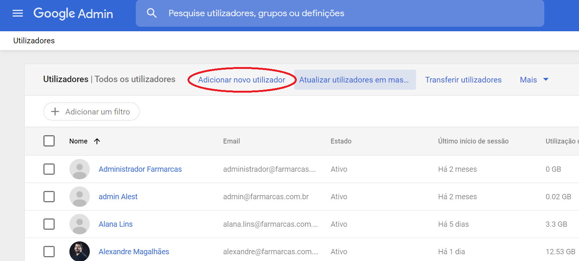Click Utilizadores breadcrumb item
Screen dimensions: 579x261
click(x=34, y=41)
